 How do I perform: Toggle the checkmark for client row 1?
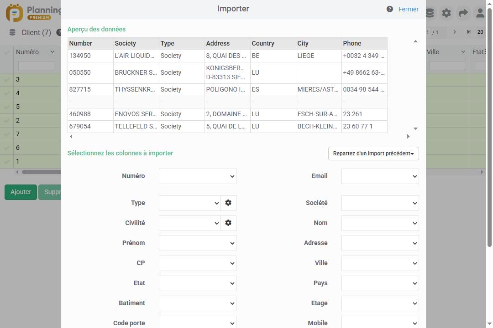pos(6,162)
